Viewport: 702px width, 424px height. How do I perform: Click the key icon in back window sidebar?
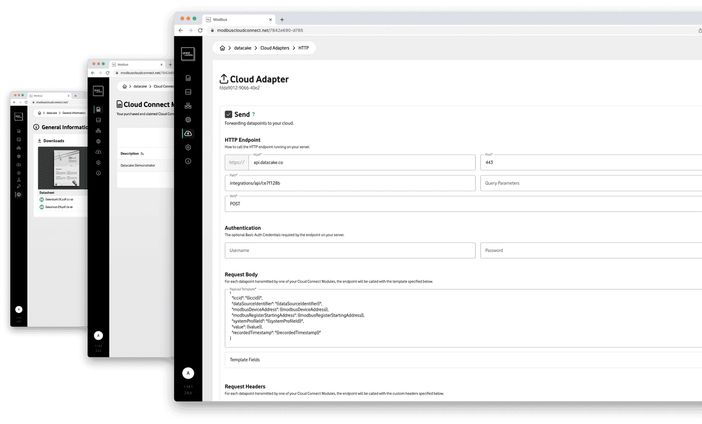19,186
